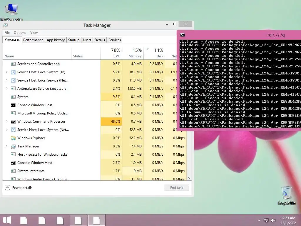Screen dimensions: 301x226
Task: Click the Services and Controller app icon
Action: tap(13, 64)
